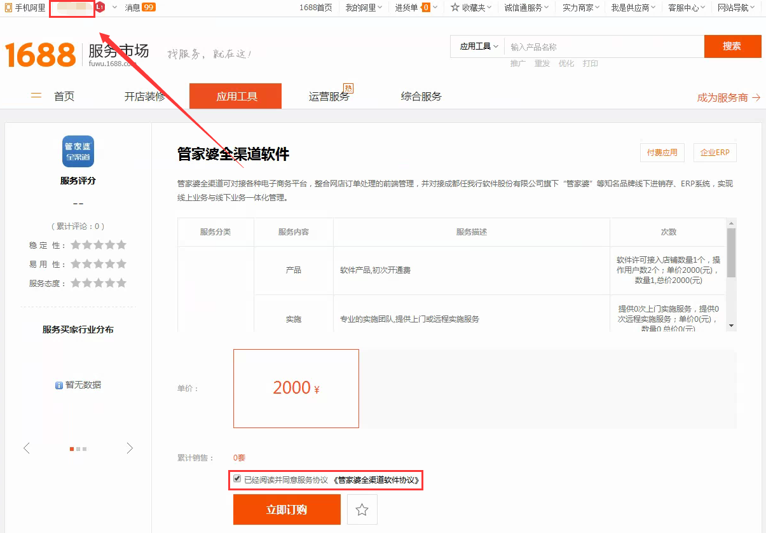Image resolution: width=766 pixels, height=533 pixels.
Task: Toggle the 已经阅读并同意服务协议 checkbox
Action: tap(237, 479)
